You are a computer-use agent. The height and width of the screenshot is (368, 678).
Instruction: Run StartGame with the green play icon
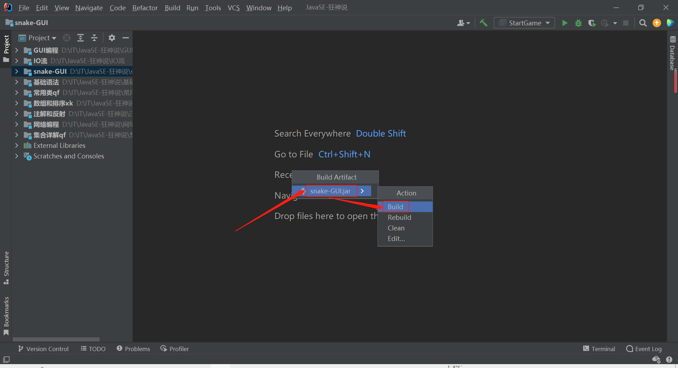pyautogui.click(x=565, y=23)
